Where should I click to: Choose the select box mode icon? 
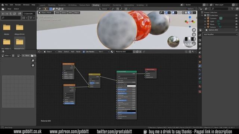(x=51, y=9)
